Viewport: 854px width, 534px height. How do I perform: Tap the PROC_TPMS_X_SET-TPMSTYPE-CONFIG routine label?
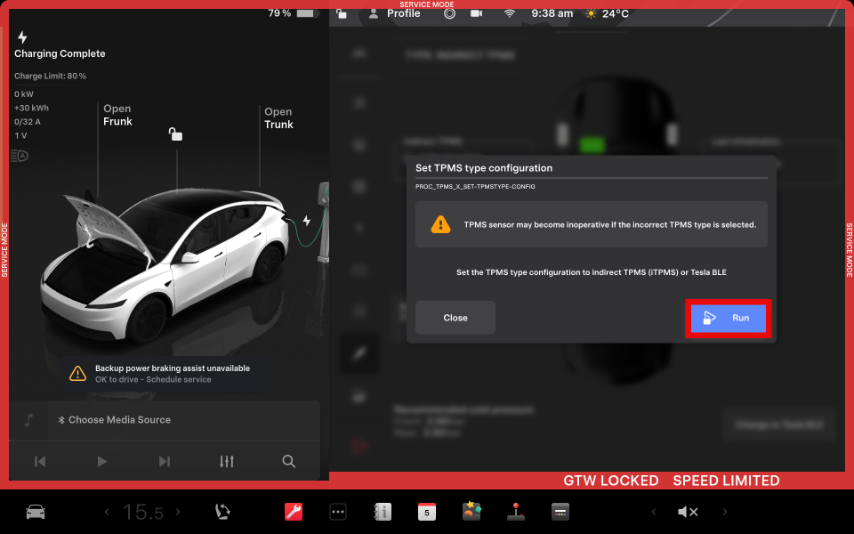coord(475,186)
